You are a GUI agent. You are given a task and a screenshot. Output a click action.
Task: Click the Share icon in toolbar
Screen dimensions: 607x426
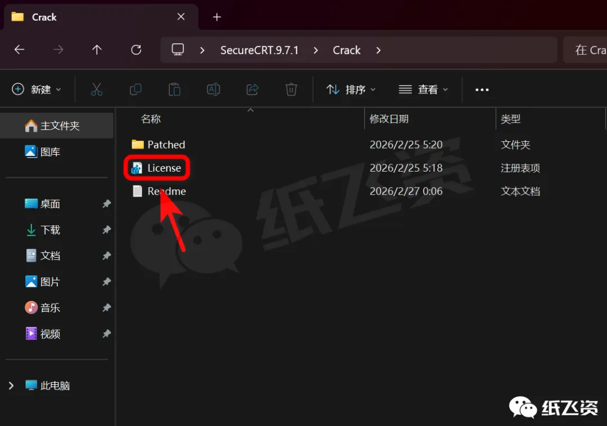tap(252, 89)
